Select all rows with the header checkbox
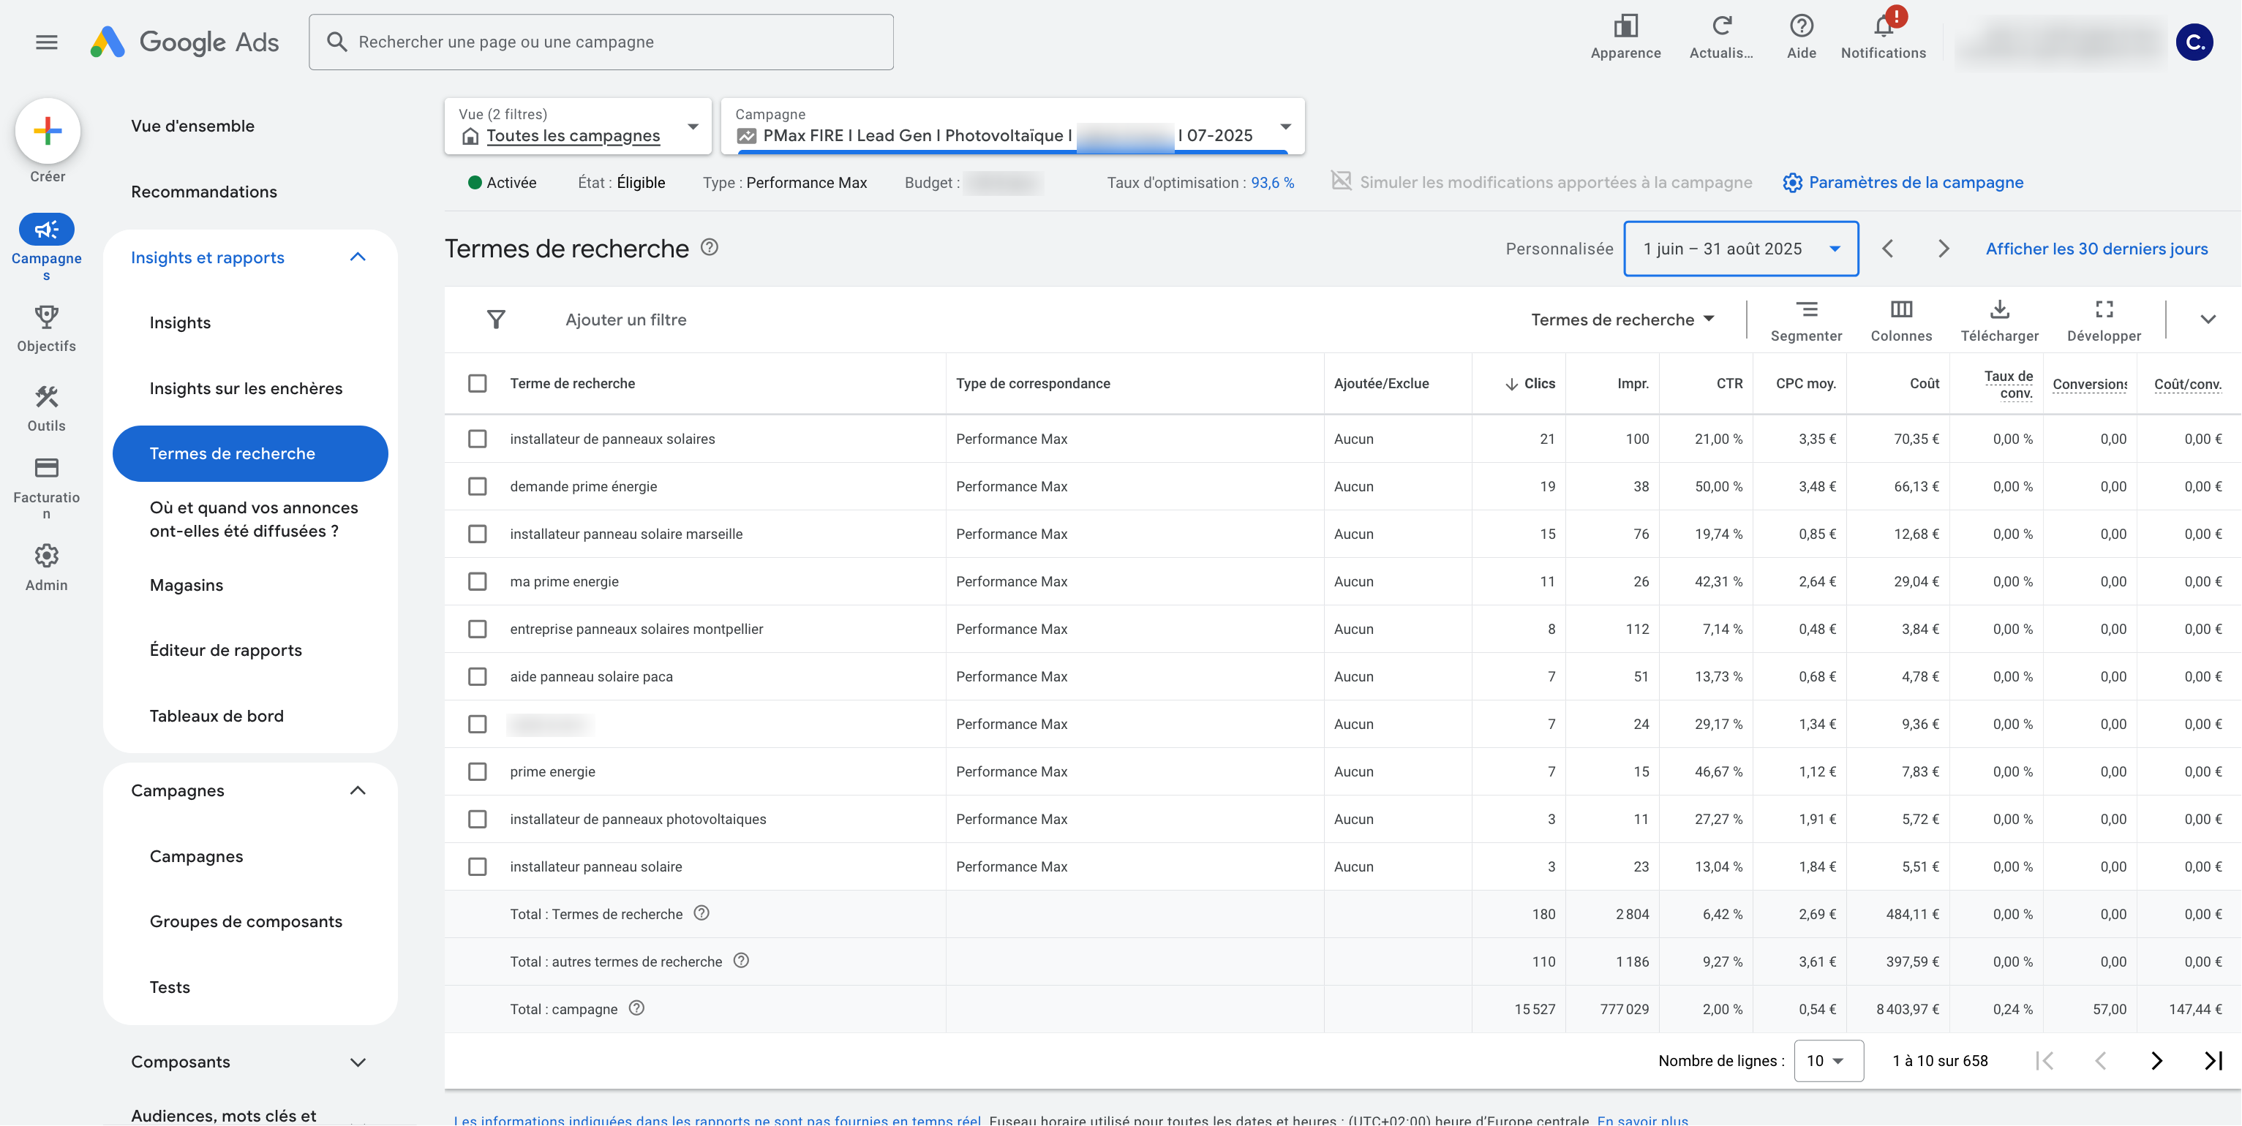Image resolution: width=2242 pixels, height=1126 pixels. (x=477, y=384)
